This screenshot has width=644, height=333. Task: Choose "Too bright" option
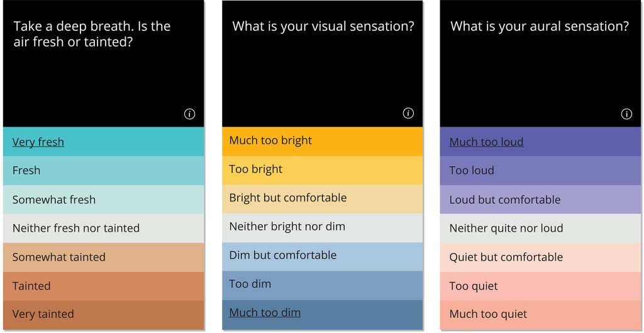click(256, 169)
